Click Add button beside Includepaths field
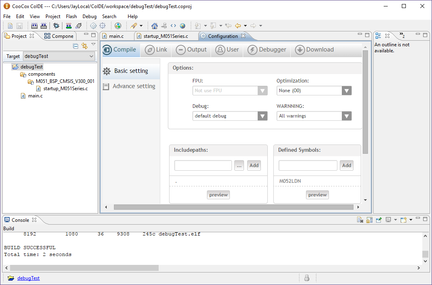Image resolution: width=432 pixels, height=285 pixels. tap(254, 165)
